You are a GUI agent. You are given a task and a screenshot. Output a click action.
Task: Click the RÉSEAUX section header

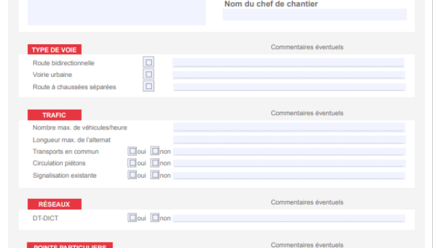(x=55, y=204)
